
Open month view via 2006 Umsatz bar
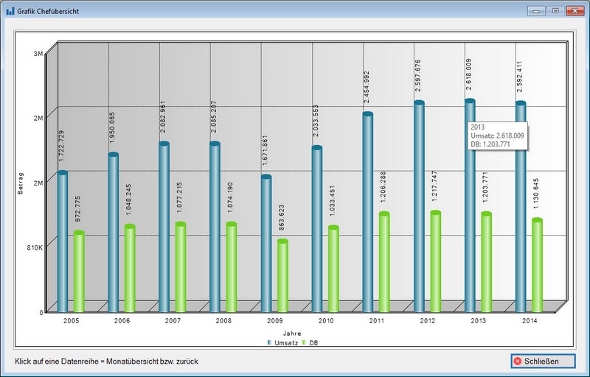point(114,234)
